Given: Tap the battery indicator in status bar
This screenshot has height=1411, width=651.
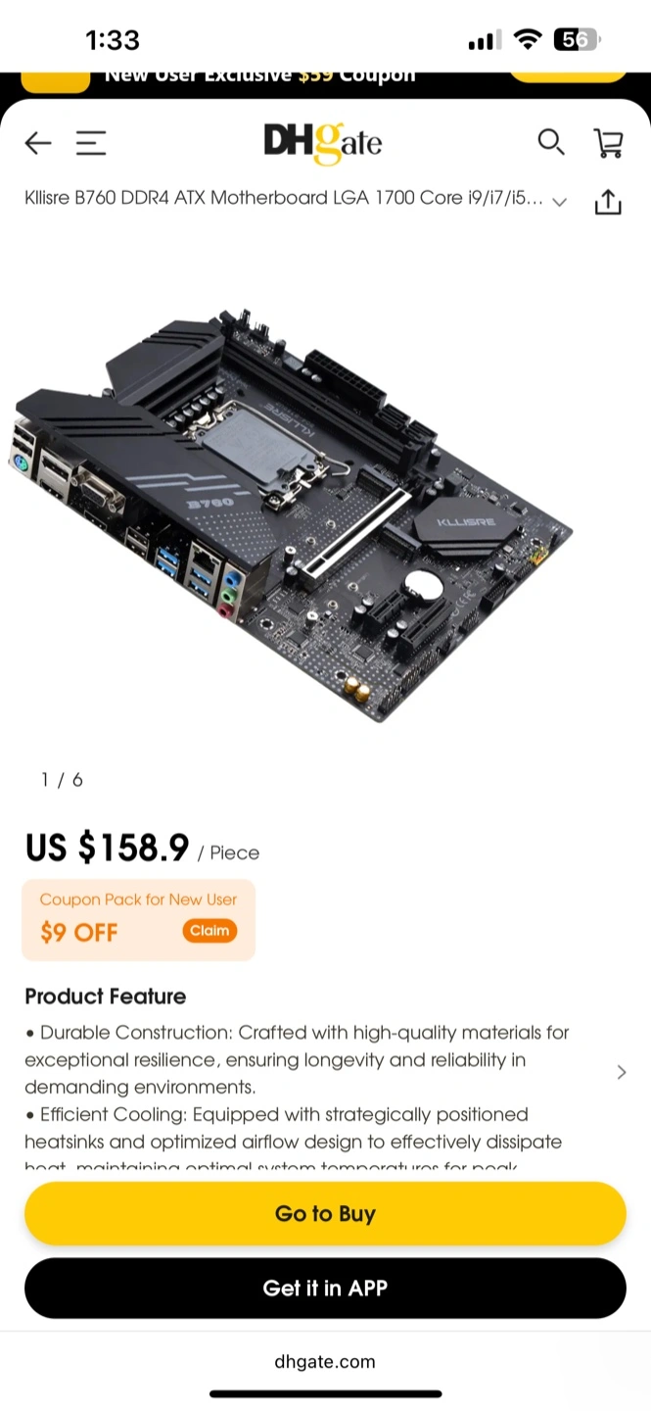Looking at the screenshot, I should tap(578, 39).
